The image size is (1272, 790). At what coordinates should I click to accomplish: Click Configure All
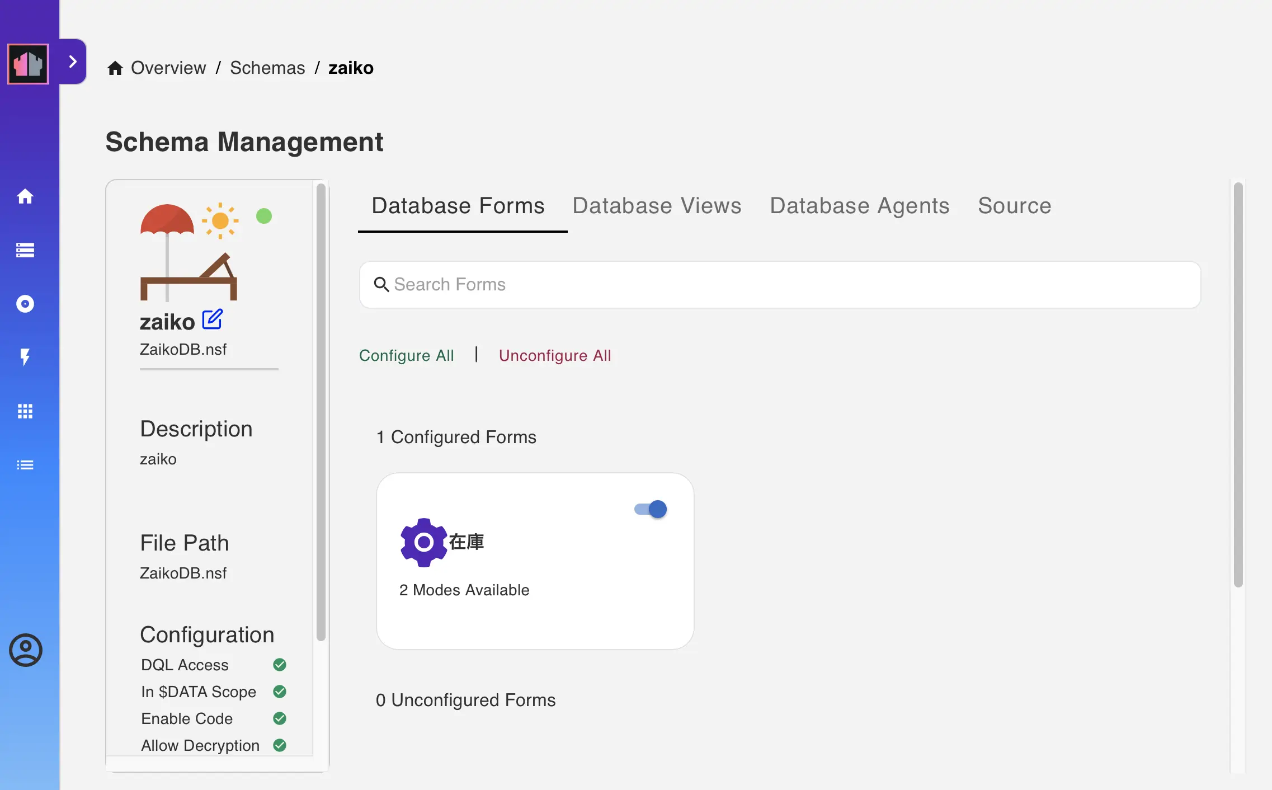[407, 355]
